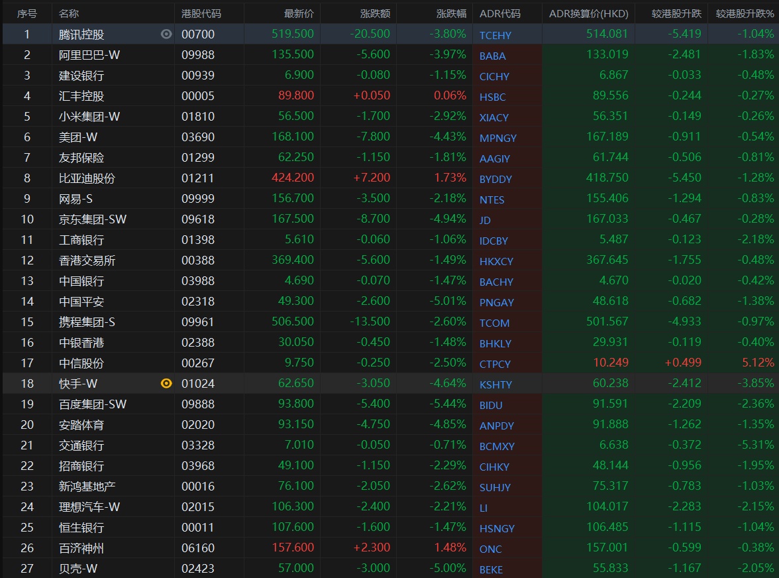Click the 涨跌额 column header

click(375, 13)
